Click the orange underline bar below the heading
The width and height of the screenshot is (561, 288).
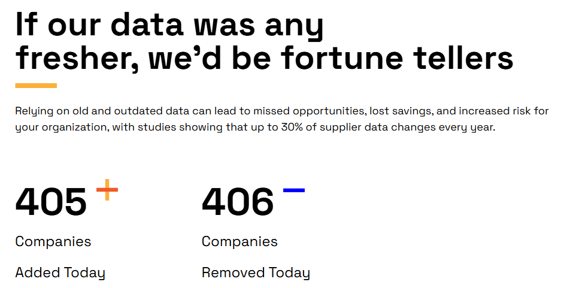(36, 86)
